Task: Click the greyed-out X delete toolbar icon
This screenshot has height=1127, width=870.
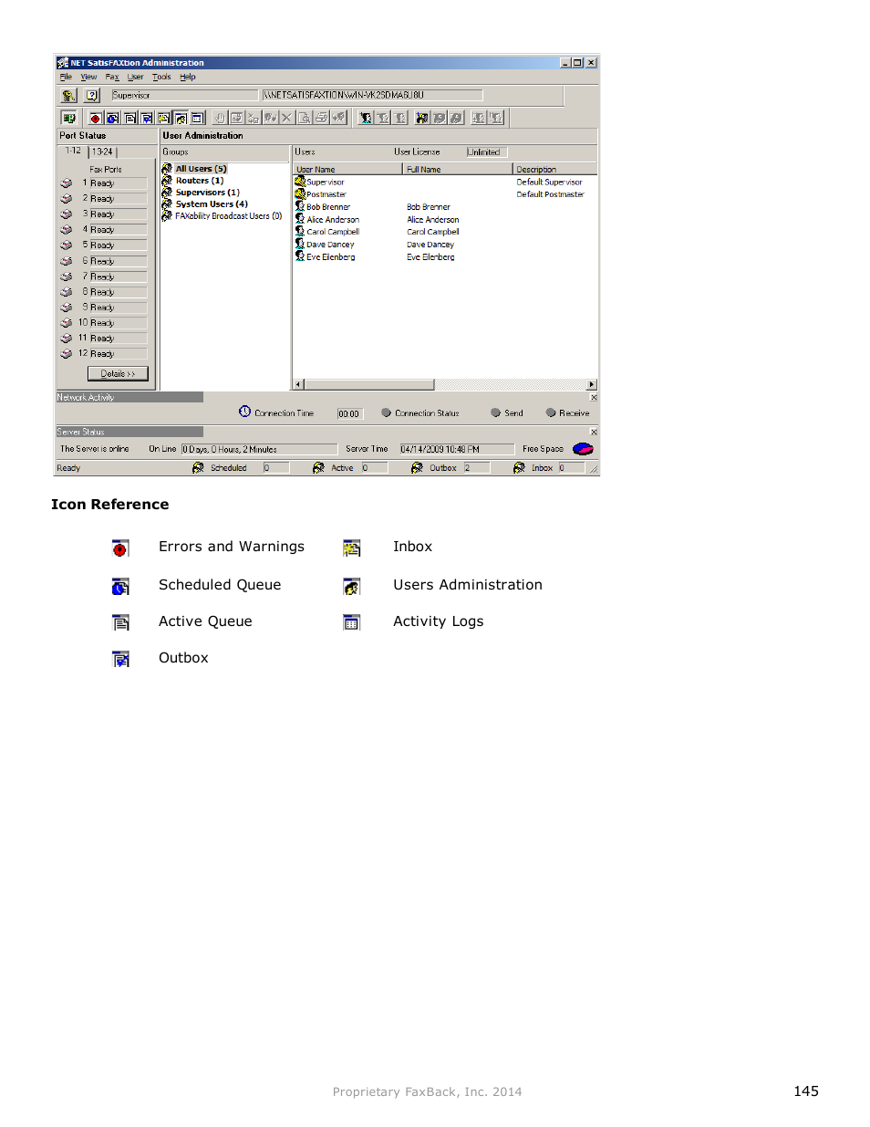Action: coord(286,118)
